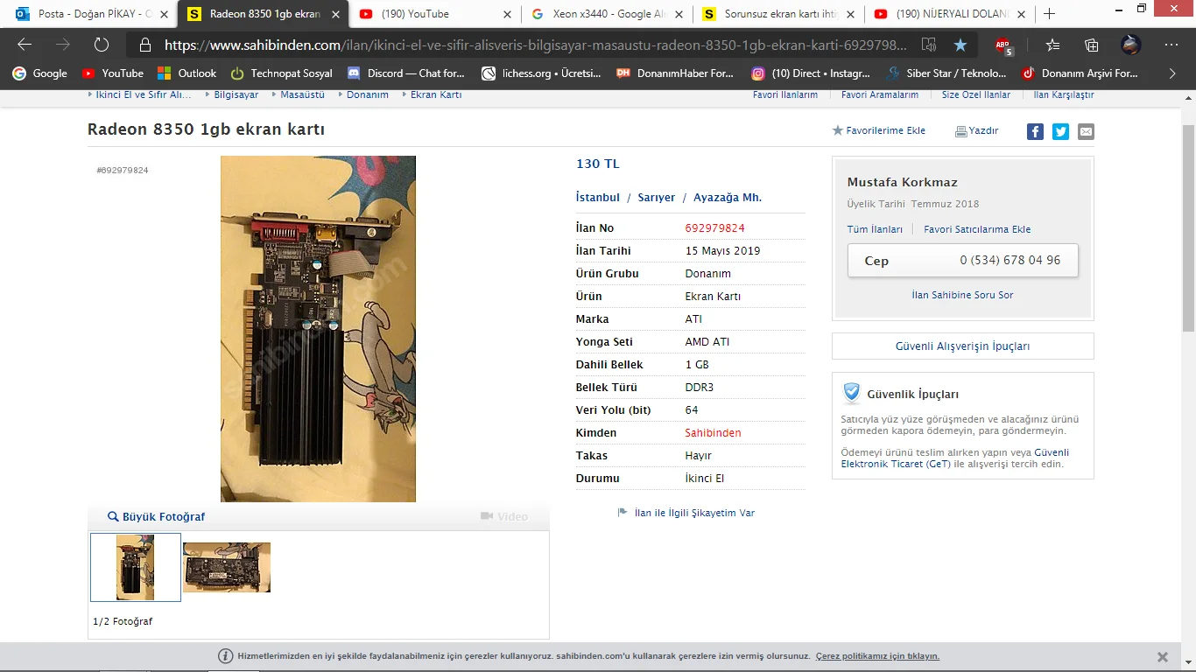Share listing via Twitter icon
The height and width of the screenshot is (672, 1196).
tap(1060, 131)
